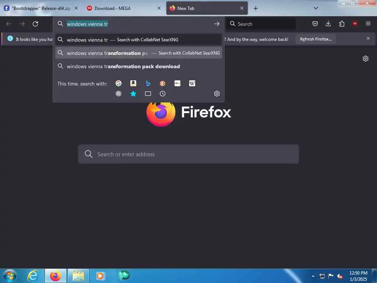Close the Bootstrapper Release-x64.zip tab
Screen dimensions: 377x283
click(76, 8)
